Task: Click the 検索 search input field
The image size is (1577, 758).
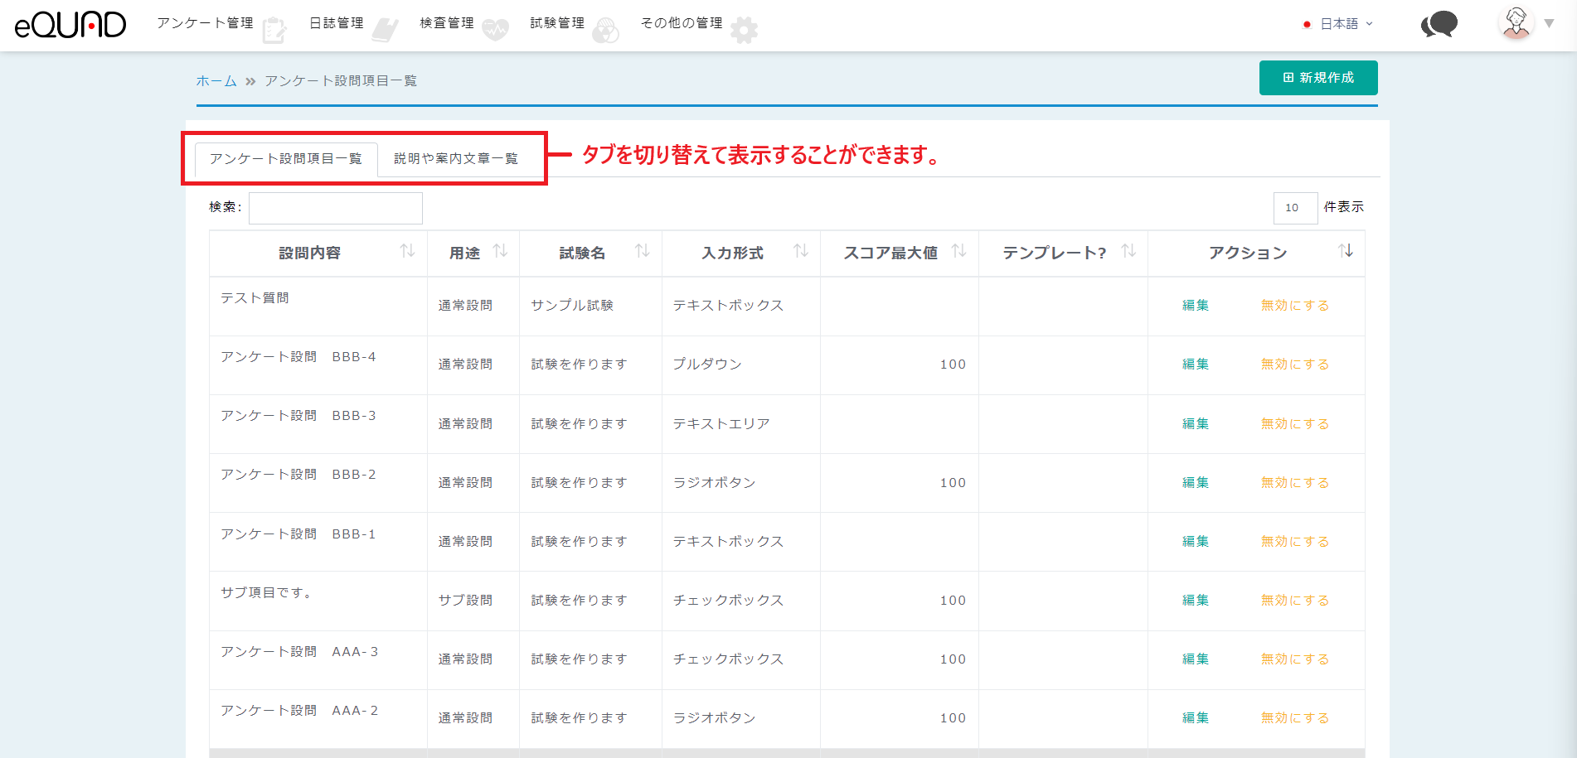Action: tap(336, 208)
